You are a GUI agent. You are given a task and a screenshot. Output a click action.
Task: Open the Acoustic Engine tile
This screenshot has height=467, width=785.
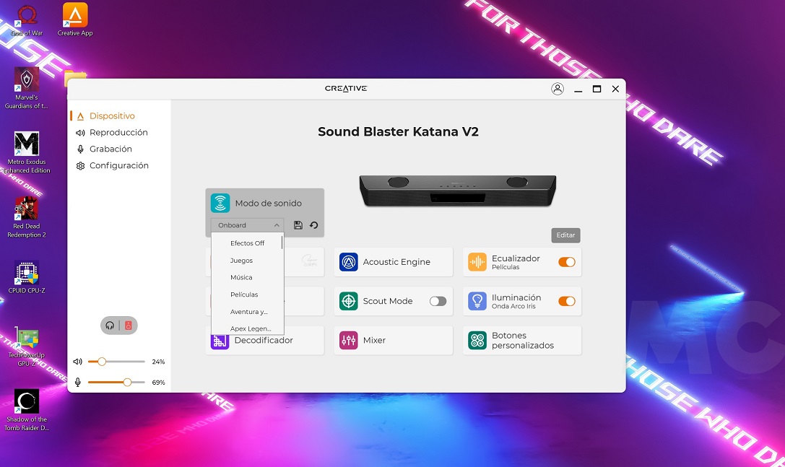(394, 262)
